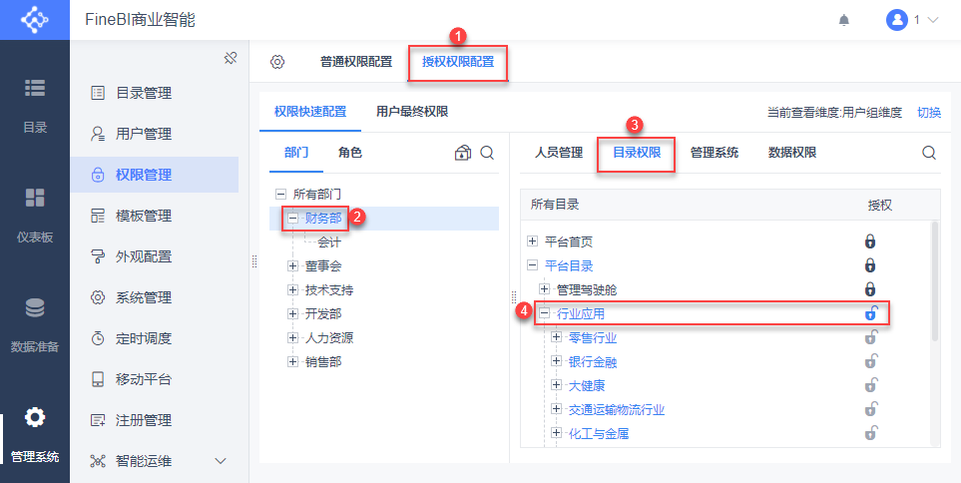
Task: Expand the 董事会 department node
Action: [x=292, y=266]
